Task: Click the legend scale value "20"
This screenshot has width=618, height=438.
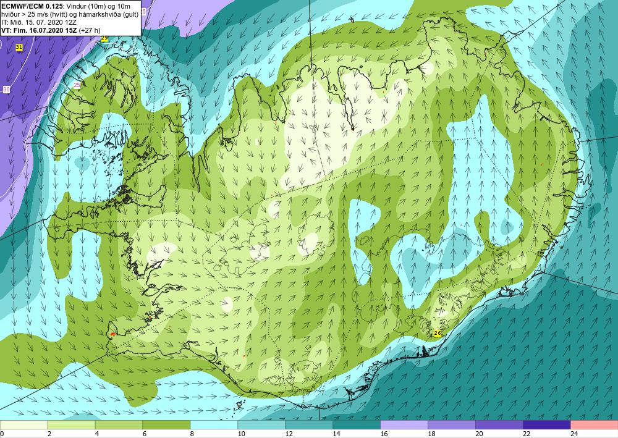Action: 480,434
